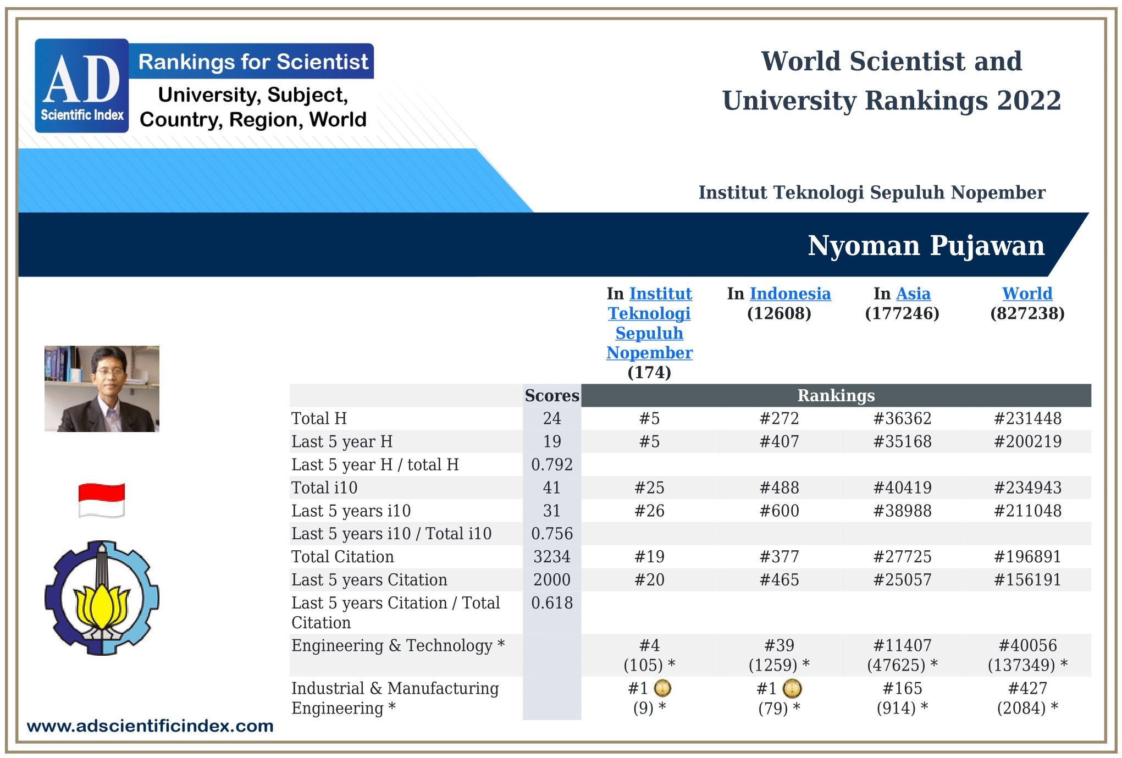The height and width of the screenshot is (758, 1122).
Task: Select the Total H row label
Action: [x=319, y=418]
